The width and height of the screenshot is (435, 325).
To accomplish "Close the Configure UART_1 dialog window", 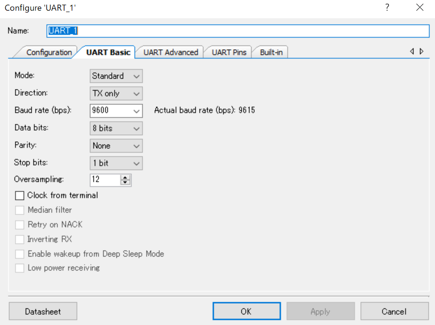I will point(420,8).
